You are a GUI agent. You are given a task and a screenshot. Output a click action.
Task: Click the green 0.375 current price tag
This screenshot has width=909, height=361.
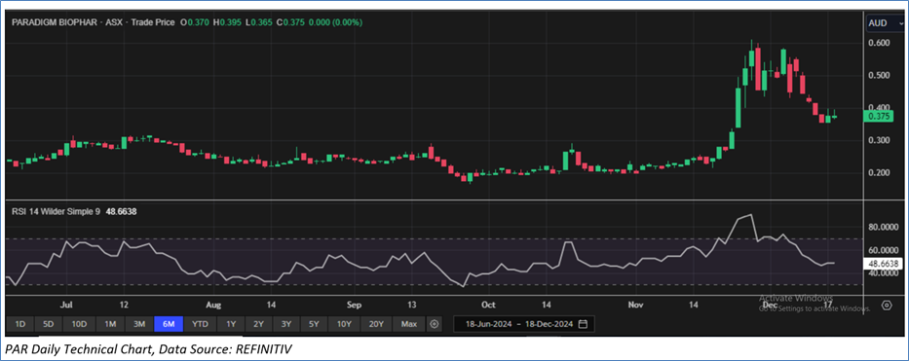(x=878, y=117)
